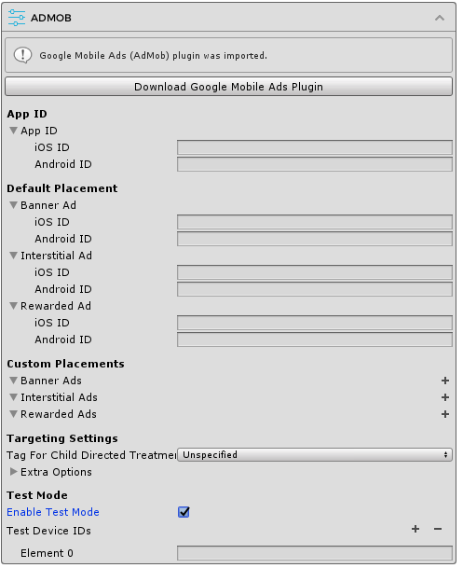Click the Custom Placements section heading

point(65,364)
